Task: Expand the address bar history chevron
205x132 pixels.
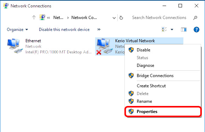Action: coord(114,18)
